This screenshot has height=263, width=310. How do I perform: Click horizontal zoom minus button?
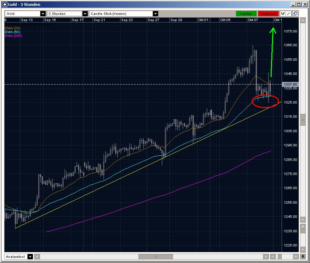[x=273, y=257]
